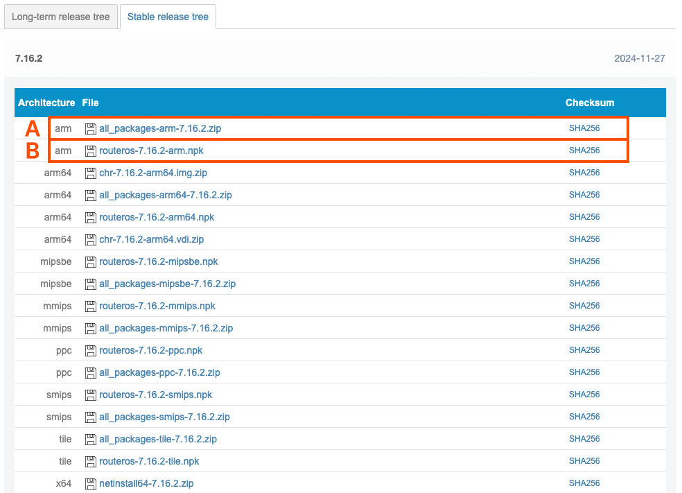Screen dimensions: 682x493
Task: Open the all_packages-mipsbe-7.16.2.zip link
Action: point(168,284)
